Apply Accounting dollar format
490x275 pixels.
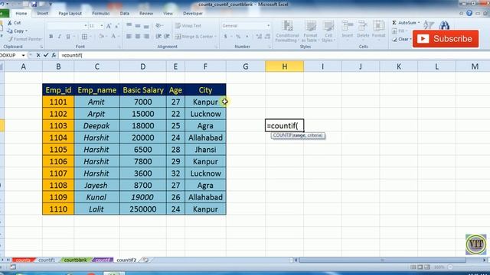pyautogui.click(x=225, y=37)
